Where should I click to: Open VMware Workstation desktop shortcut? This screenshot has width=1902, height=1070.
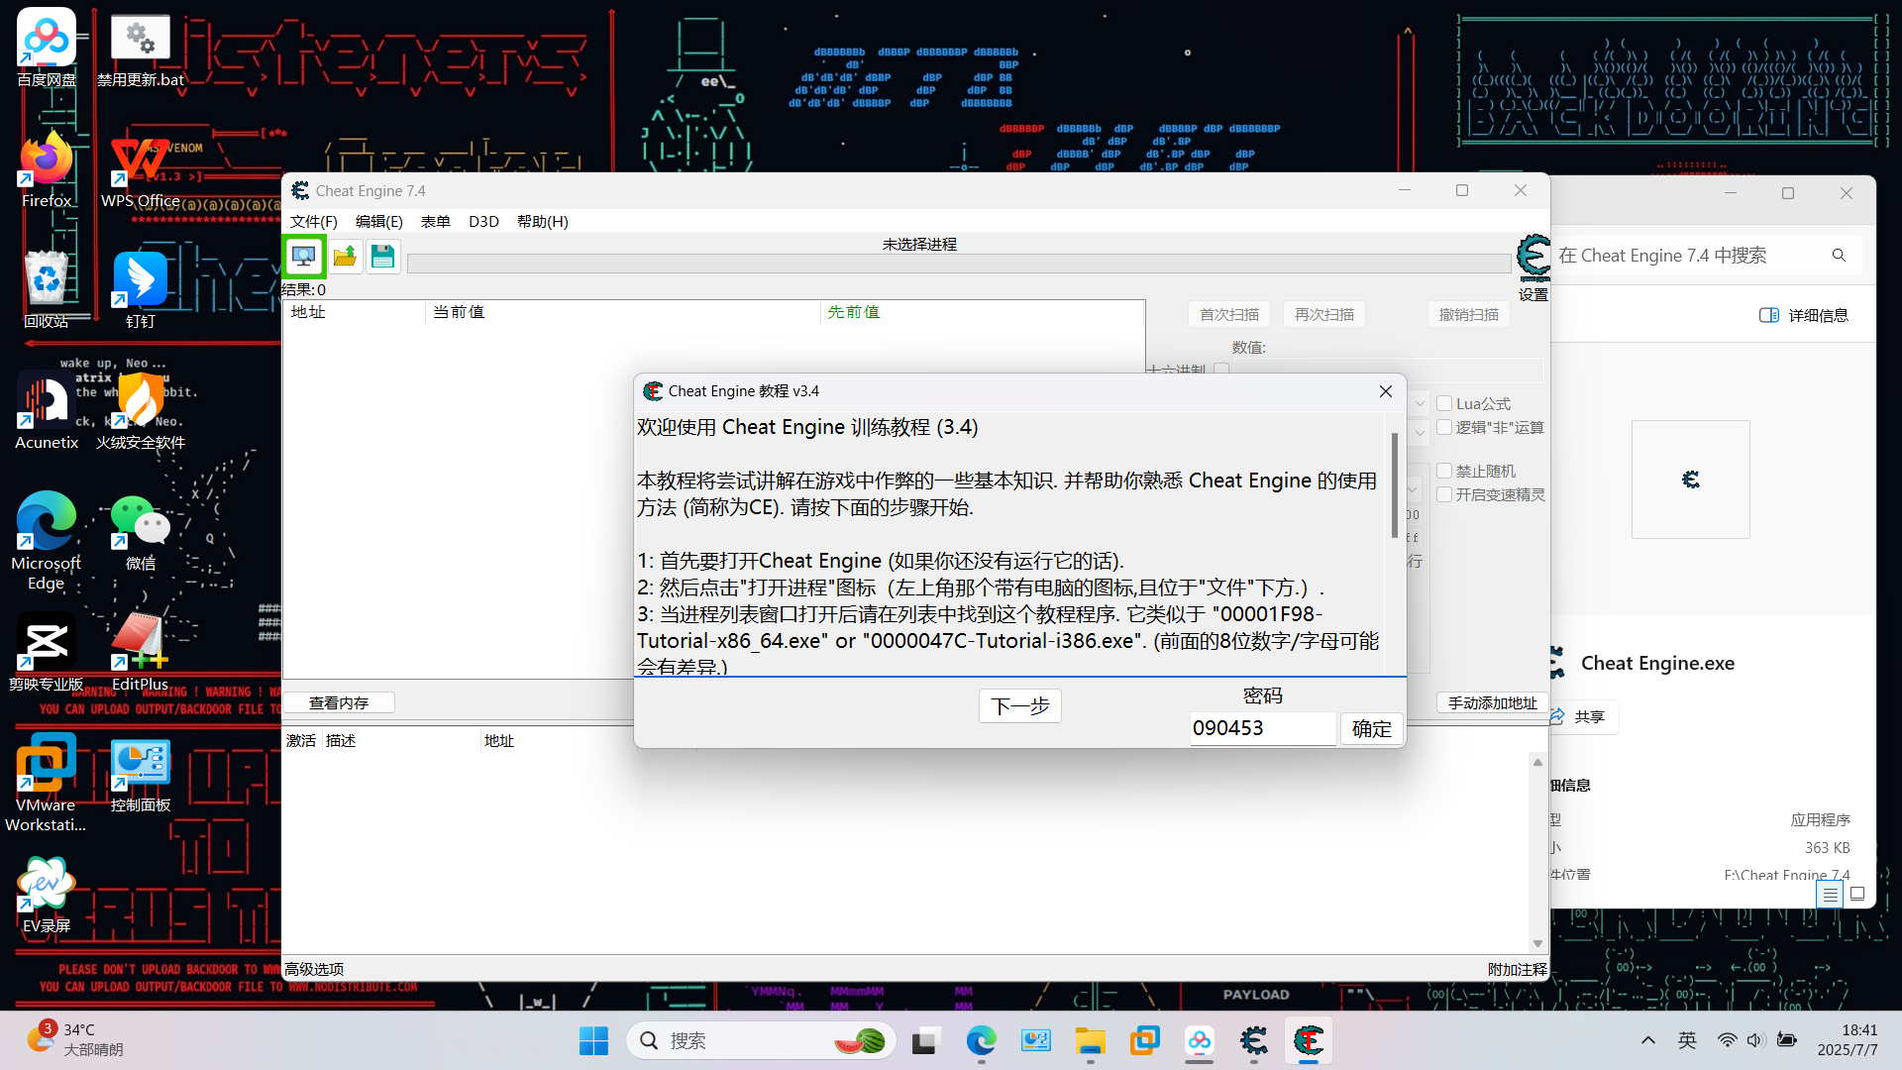[47, 783]
